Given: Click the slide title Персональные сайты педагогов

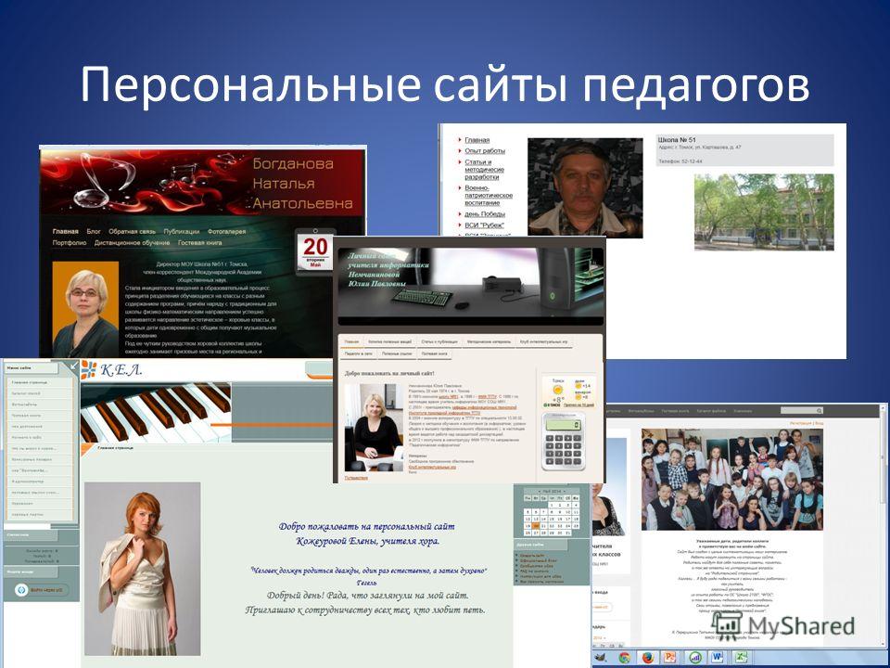Looking at the screenshot, I should point(445,85).
